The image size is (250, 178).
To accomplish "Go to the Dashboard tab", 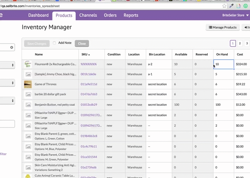I will tap(39, 15).
